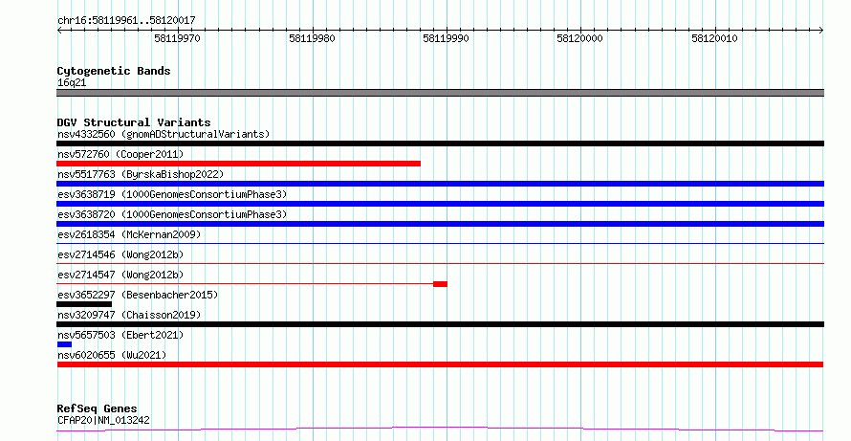Click the 16q21 band label
This screenshot has height=441, width=851.
(72, 83)
